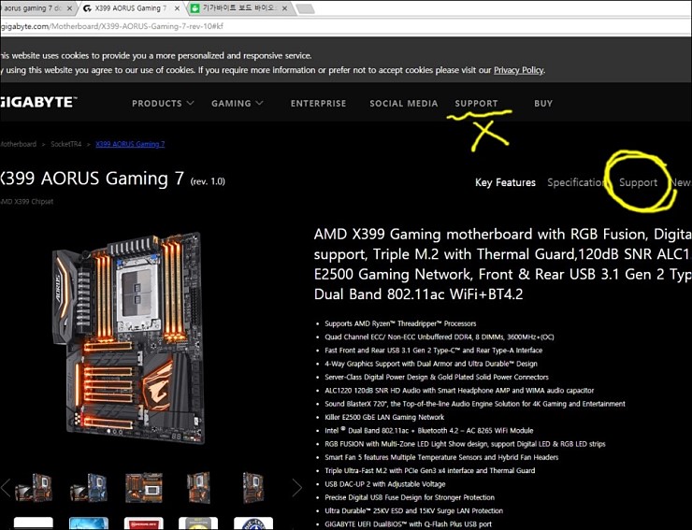Open the BUY menu item
692x530 pixels.
pyautogui.click(x=543, y=103)
